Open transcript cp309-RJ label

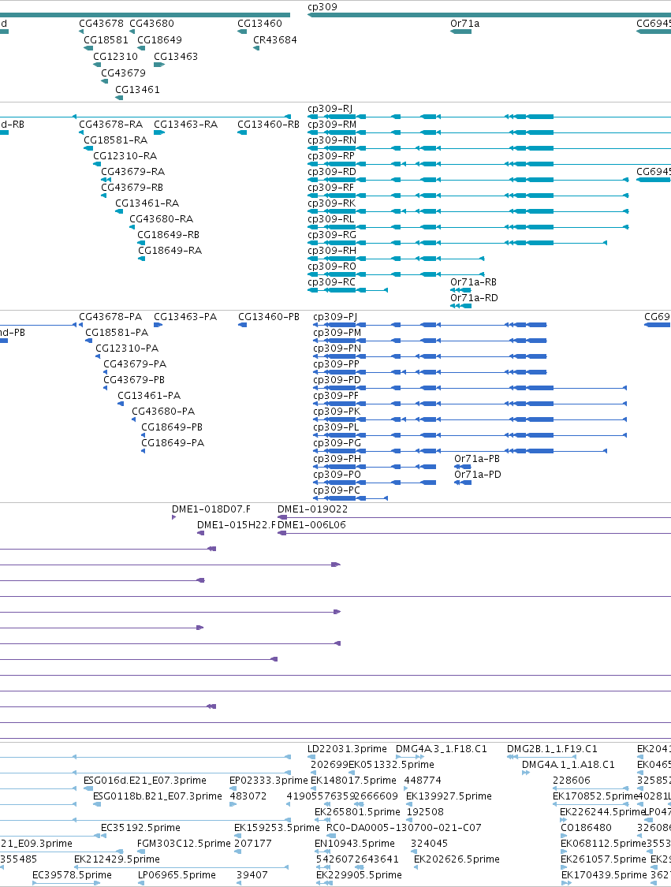pos(330,109)
